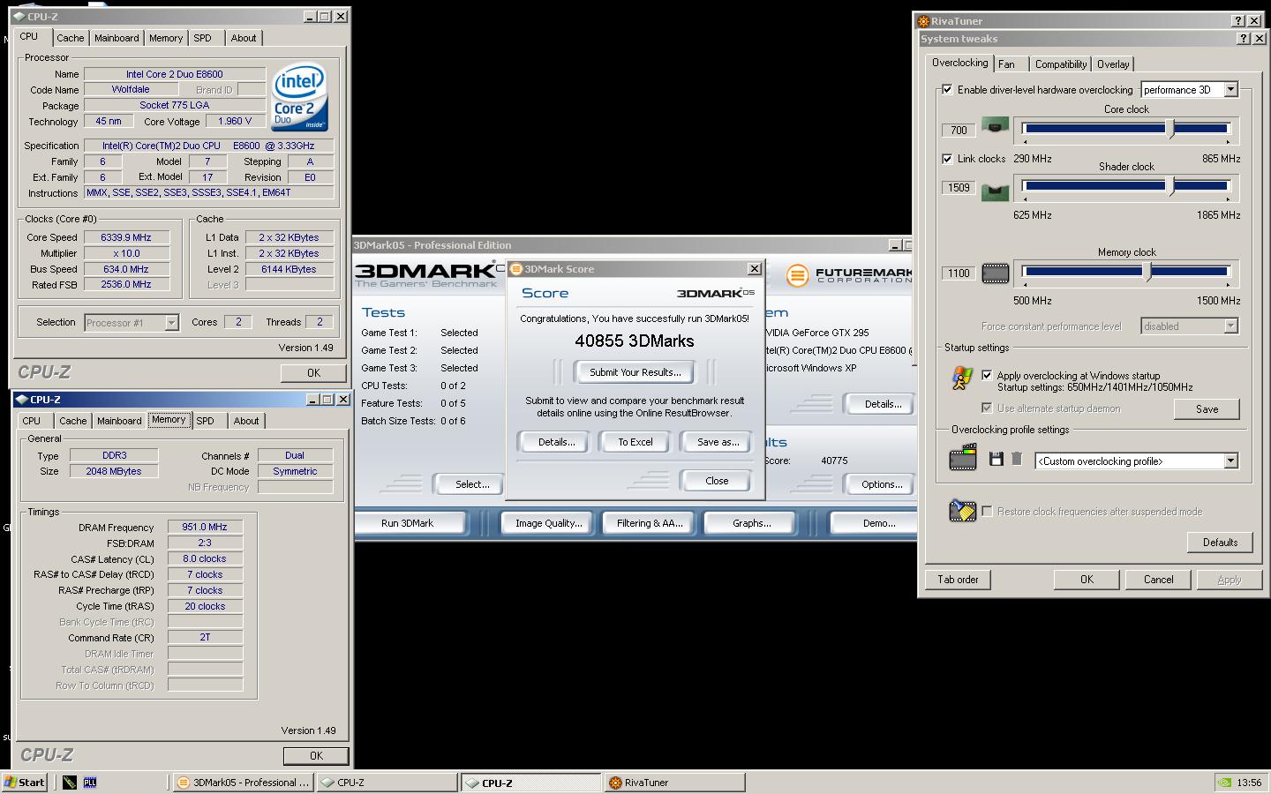Click Graphs button in 3DMark05
The width and height of the screenshot is (1271, 794).
click(751, 523)
